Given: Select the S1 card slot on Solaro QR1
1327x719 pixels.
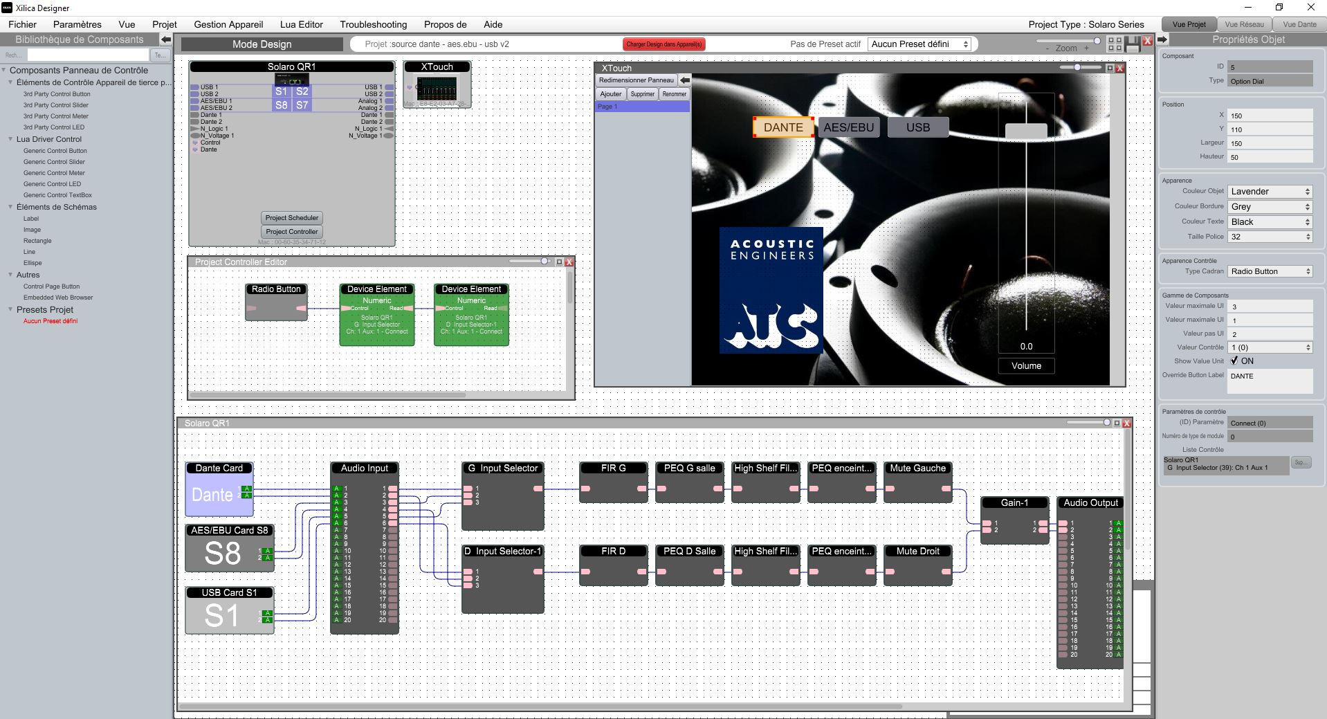Looking at the screenshot, I should pos(281,91).
